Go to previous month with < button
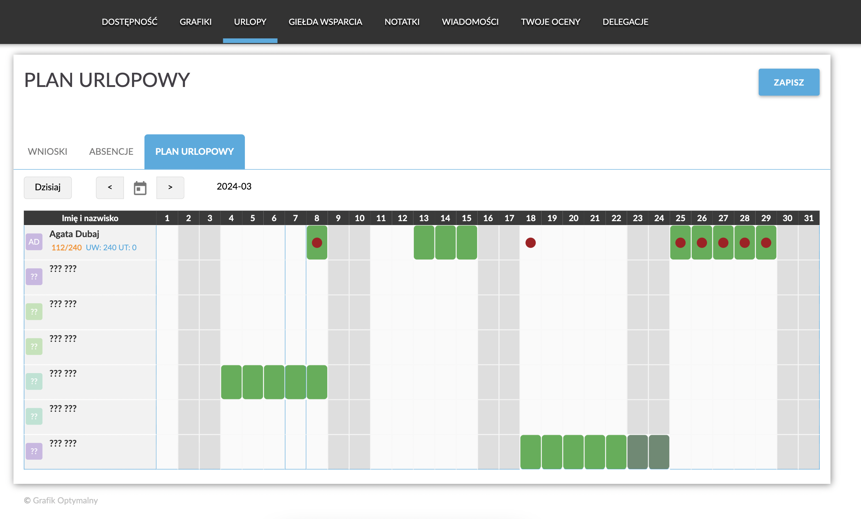This screenshot has height=519, width=861. 110,187
